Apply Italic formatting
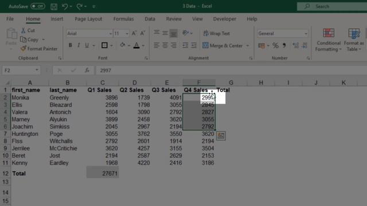Image resolution: width=367 pixels, height=206 pixels. (79, 45)
